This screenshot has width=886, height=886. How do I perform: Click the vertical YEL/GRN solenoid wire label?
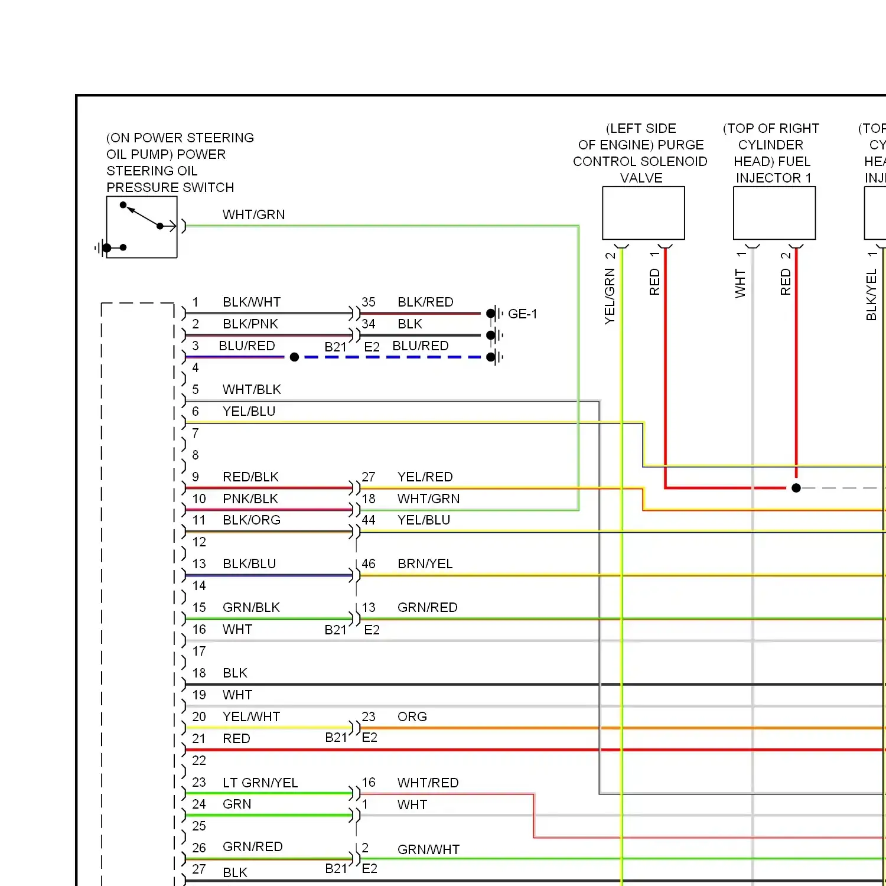610,297
